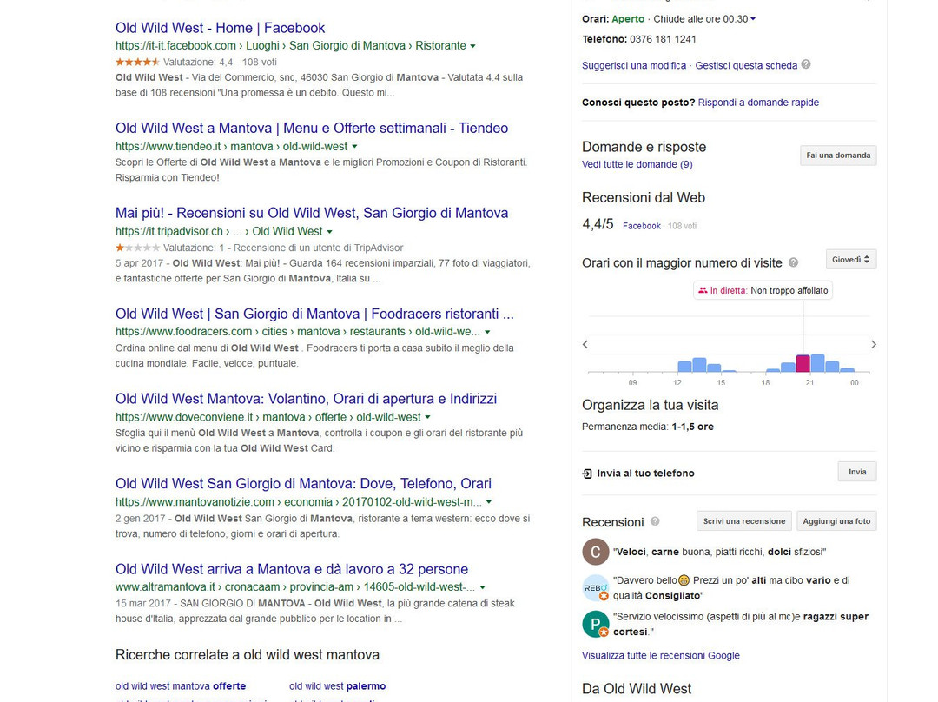This screenshot has height=702, width=938.
Task: Expand options arrow for altramantova.it result URL
Action: [483, 587]
